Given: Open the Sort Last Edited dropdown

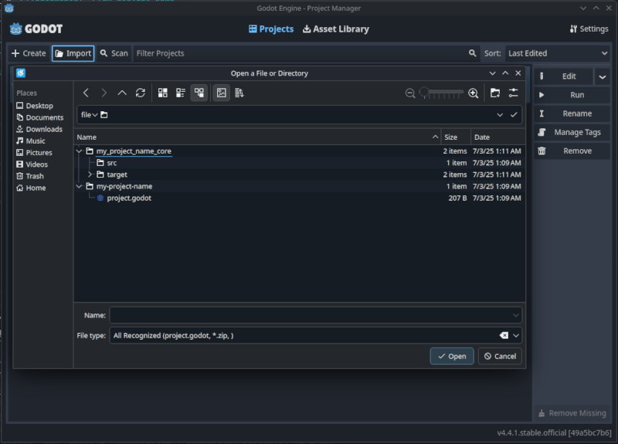Looking at the screenshot, I should 557,53.
